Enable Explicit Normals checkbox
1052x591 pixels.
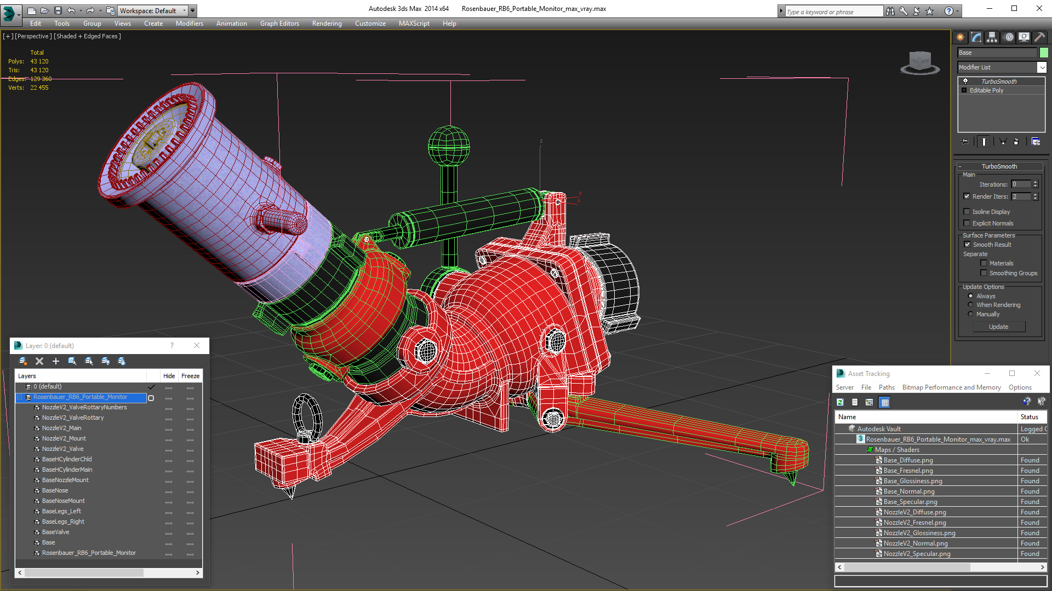(x=967, y=223)
